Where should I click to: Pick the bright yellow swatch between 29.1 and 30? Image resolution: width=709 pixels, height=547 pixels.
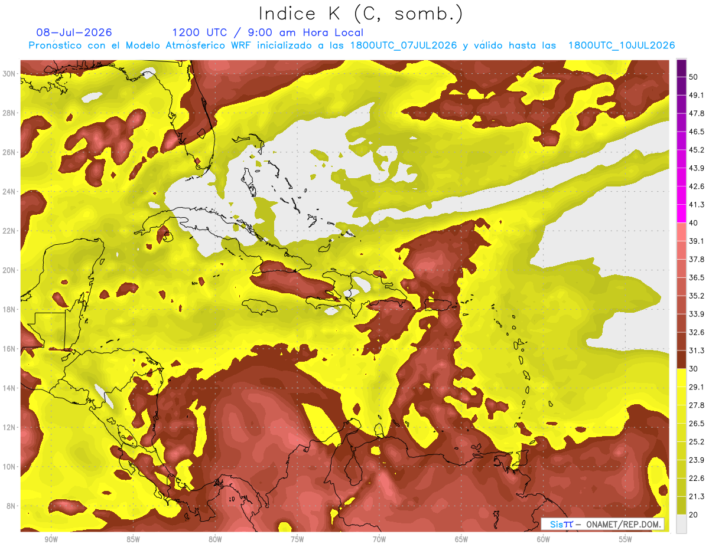pyautogui.click(x=681, y=378)
